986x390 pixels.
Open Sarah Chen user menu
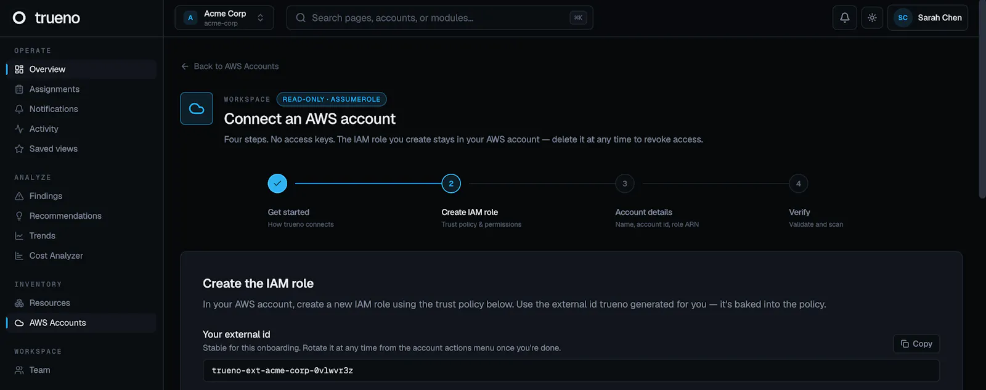927,18
